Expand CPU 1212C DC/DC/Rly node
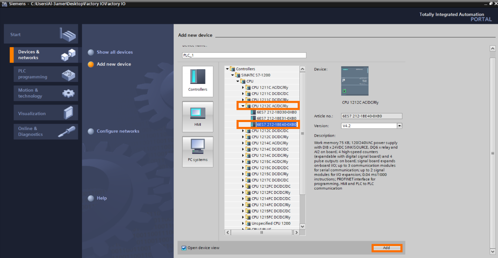 [x=243, y=137]
